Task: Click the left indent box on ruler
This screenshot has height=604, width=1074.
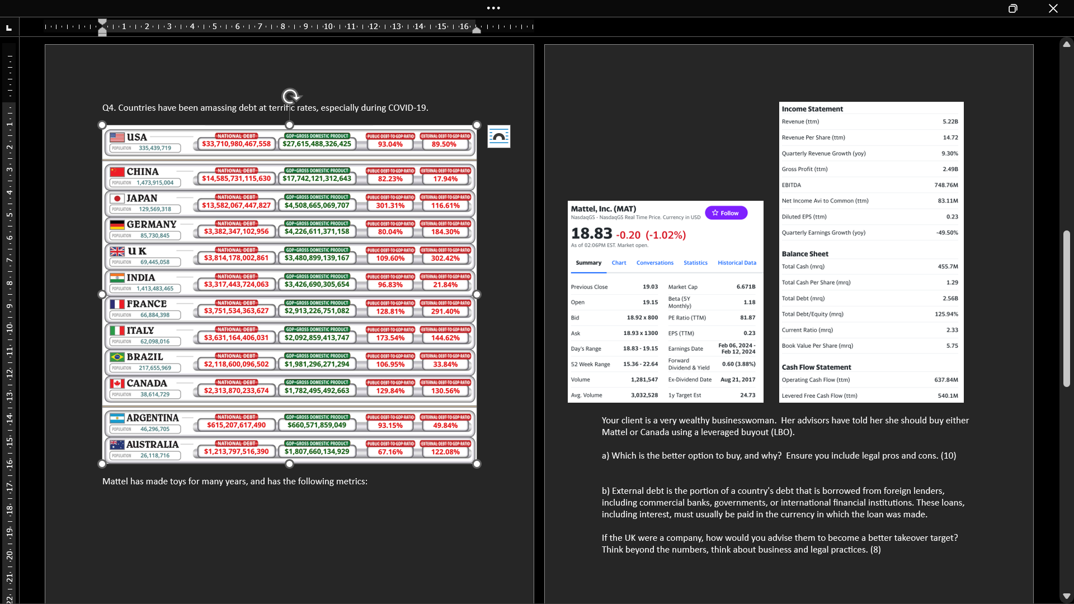Action: (x=102, y=34)
